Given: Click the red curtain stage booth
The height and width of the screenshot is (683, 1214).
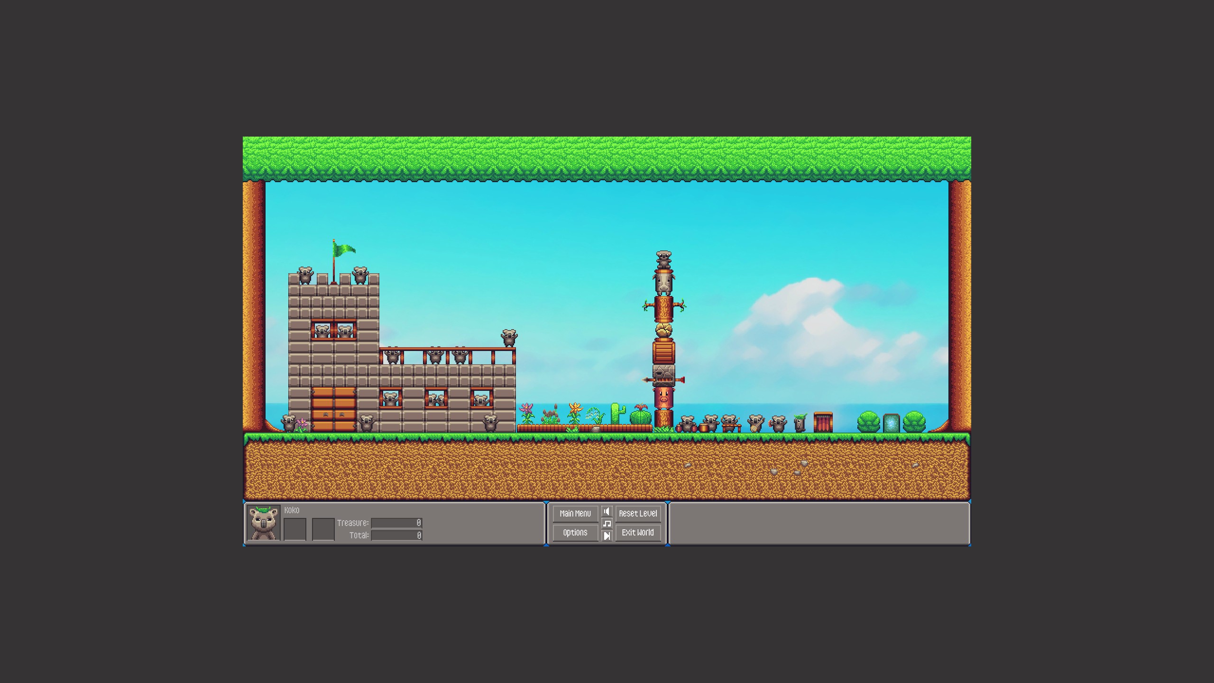Looking at the screenshot, I should pyautogui.click(x=823, y=422).
